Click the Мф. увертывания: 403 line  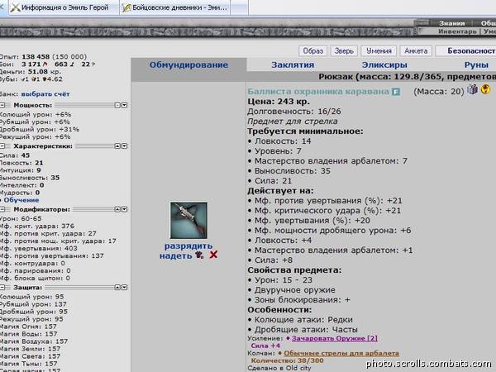[39, 248]
